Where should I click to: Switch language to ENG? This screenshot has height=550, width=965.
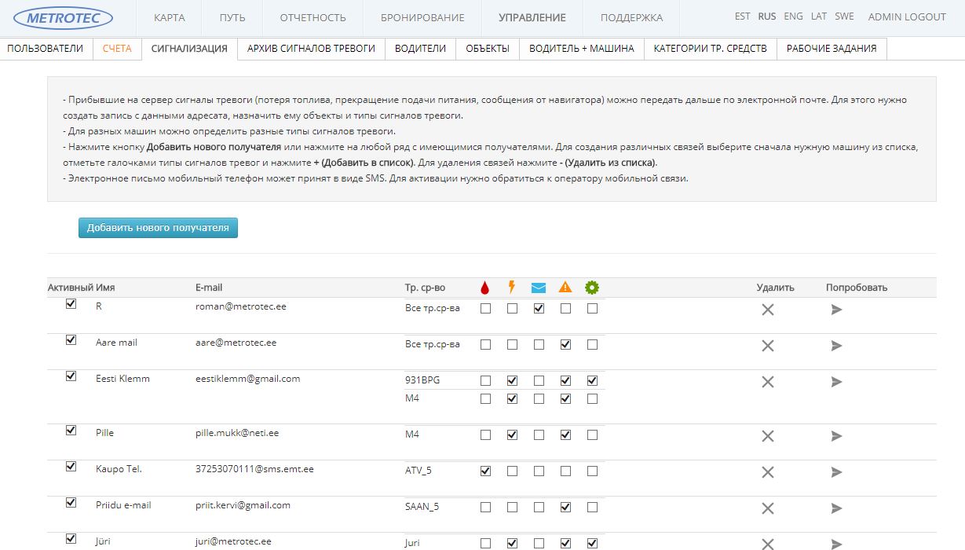point(793,16)
